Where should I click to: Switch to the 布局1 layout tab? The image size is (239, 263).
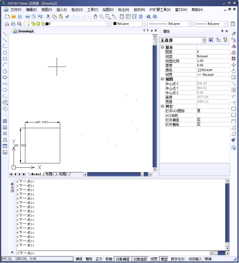pos(50,174)
